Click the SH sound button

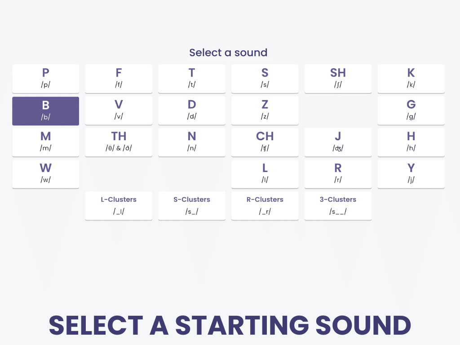point(338,79)
